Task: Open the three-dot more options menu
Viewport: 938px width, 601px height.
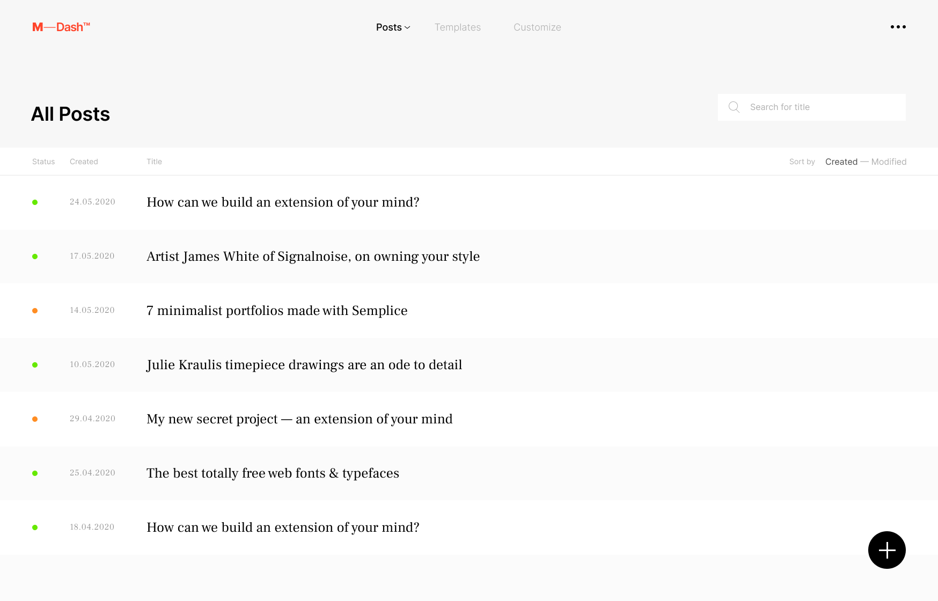Action: [898, 27]
